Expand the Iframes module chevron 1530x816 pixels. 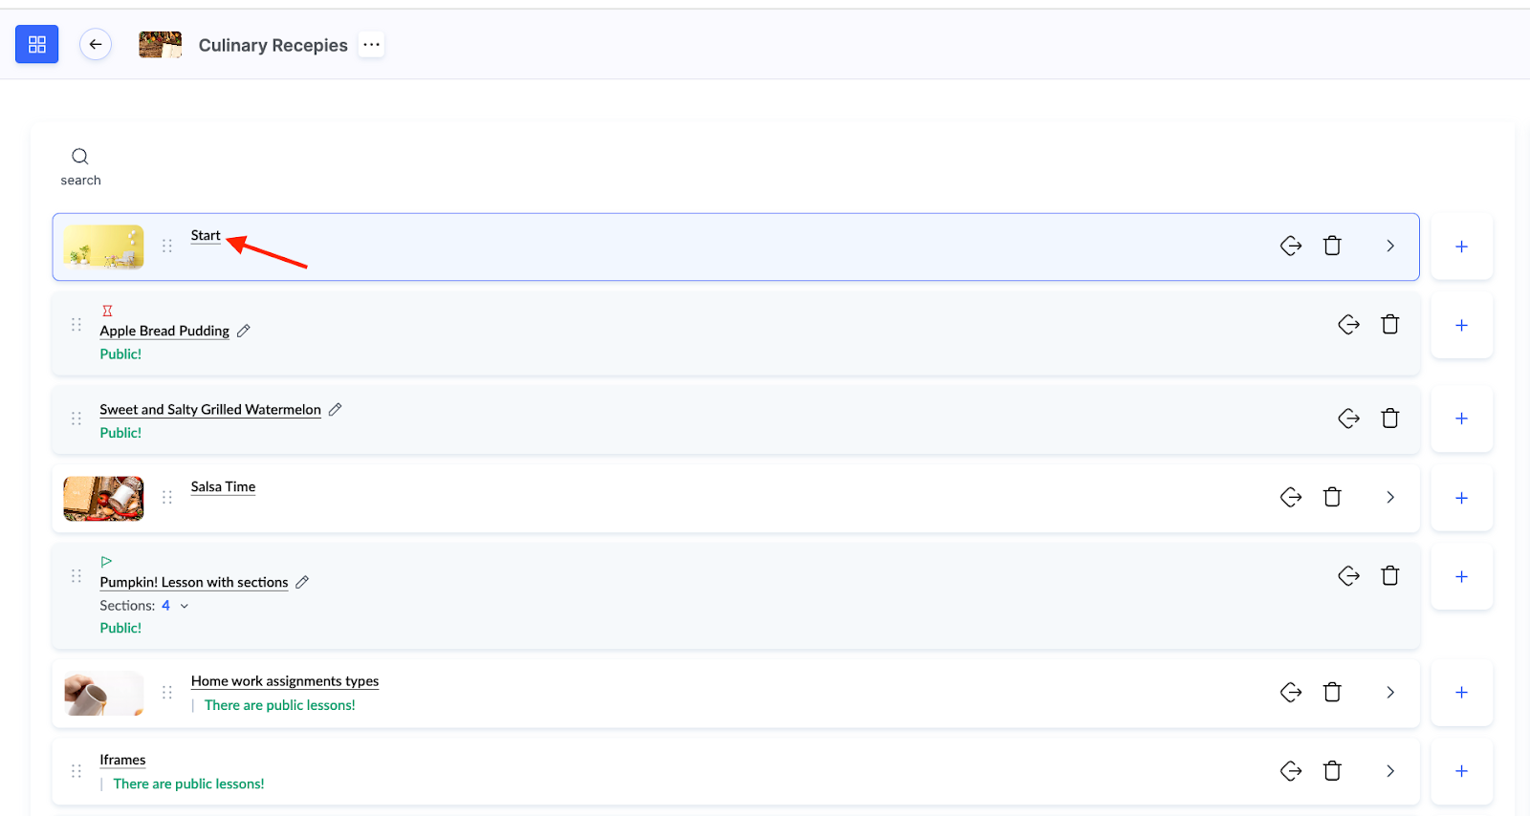[x=1390, y=771]
